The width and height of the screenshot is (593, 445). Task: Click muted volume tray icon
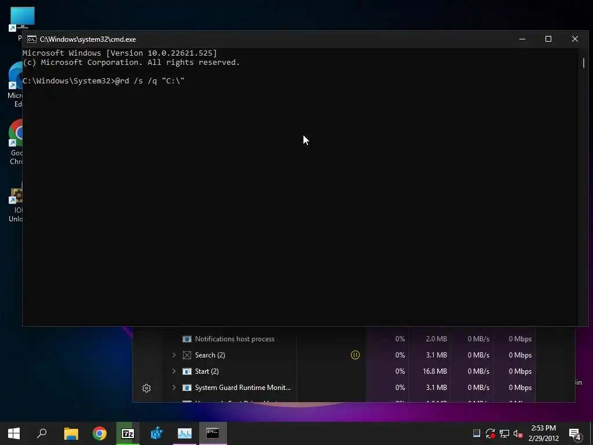pyautogui.click(x=518, y=433)
